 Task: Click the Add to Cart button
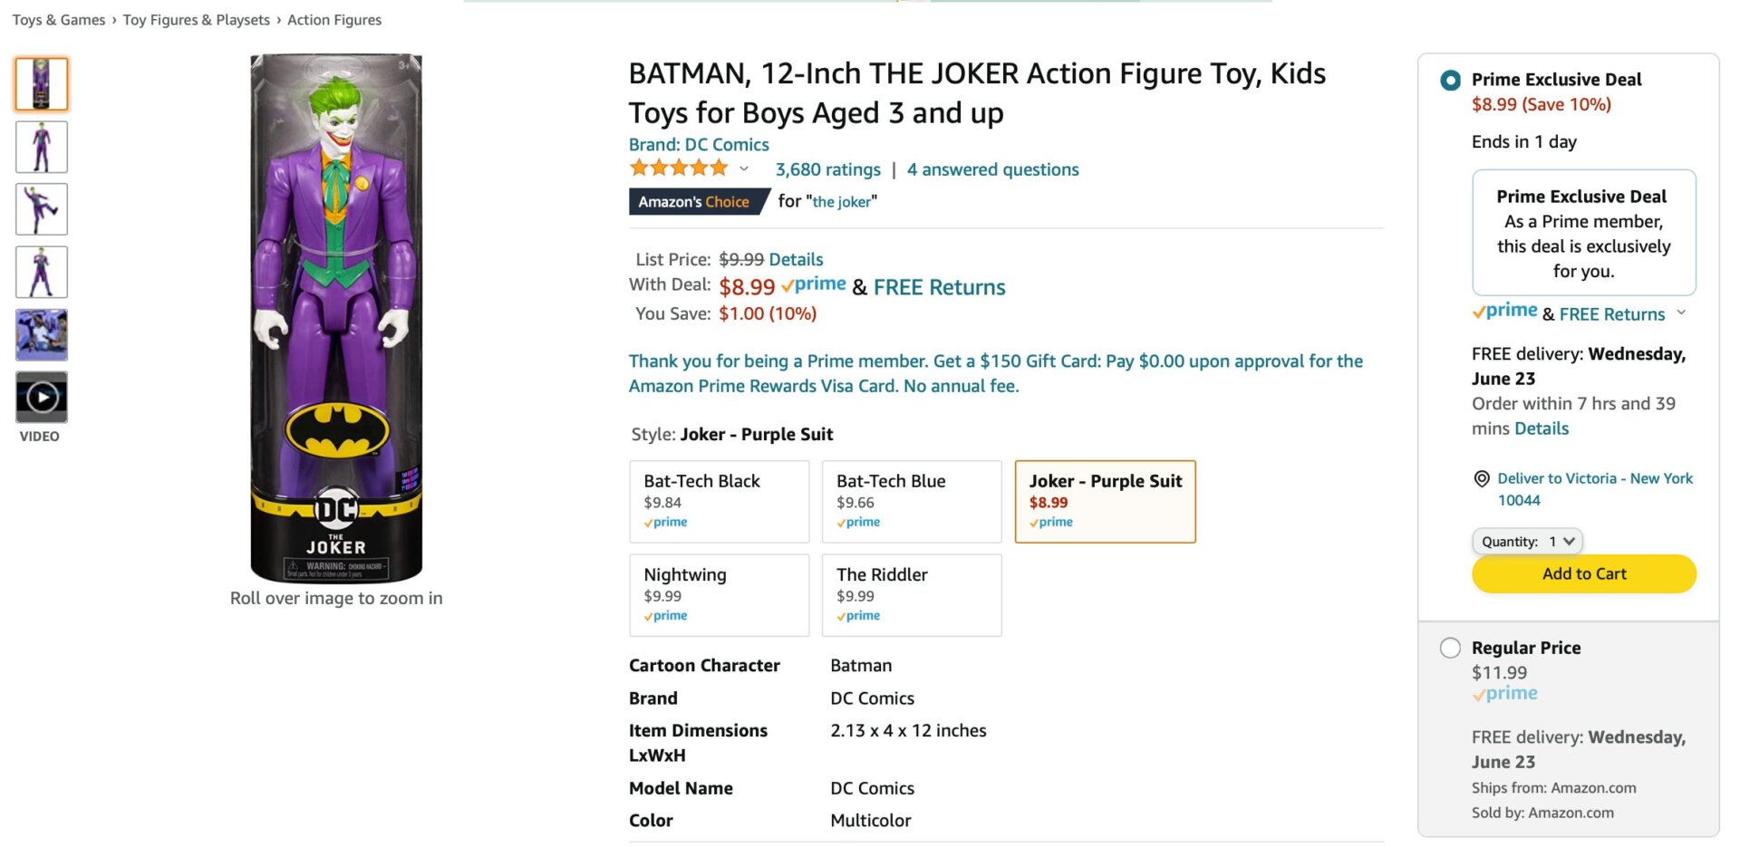tap(1584, 573)
